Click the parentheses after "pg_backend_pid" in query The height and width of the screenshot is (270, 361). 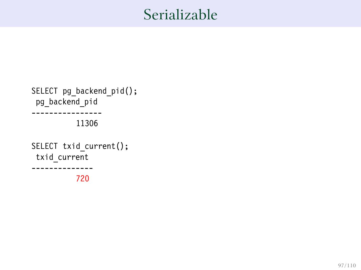[x=129, y=91]
